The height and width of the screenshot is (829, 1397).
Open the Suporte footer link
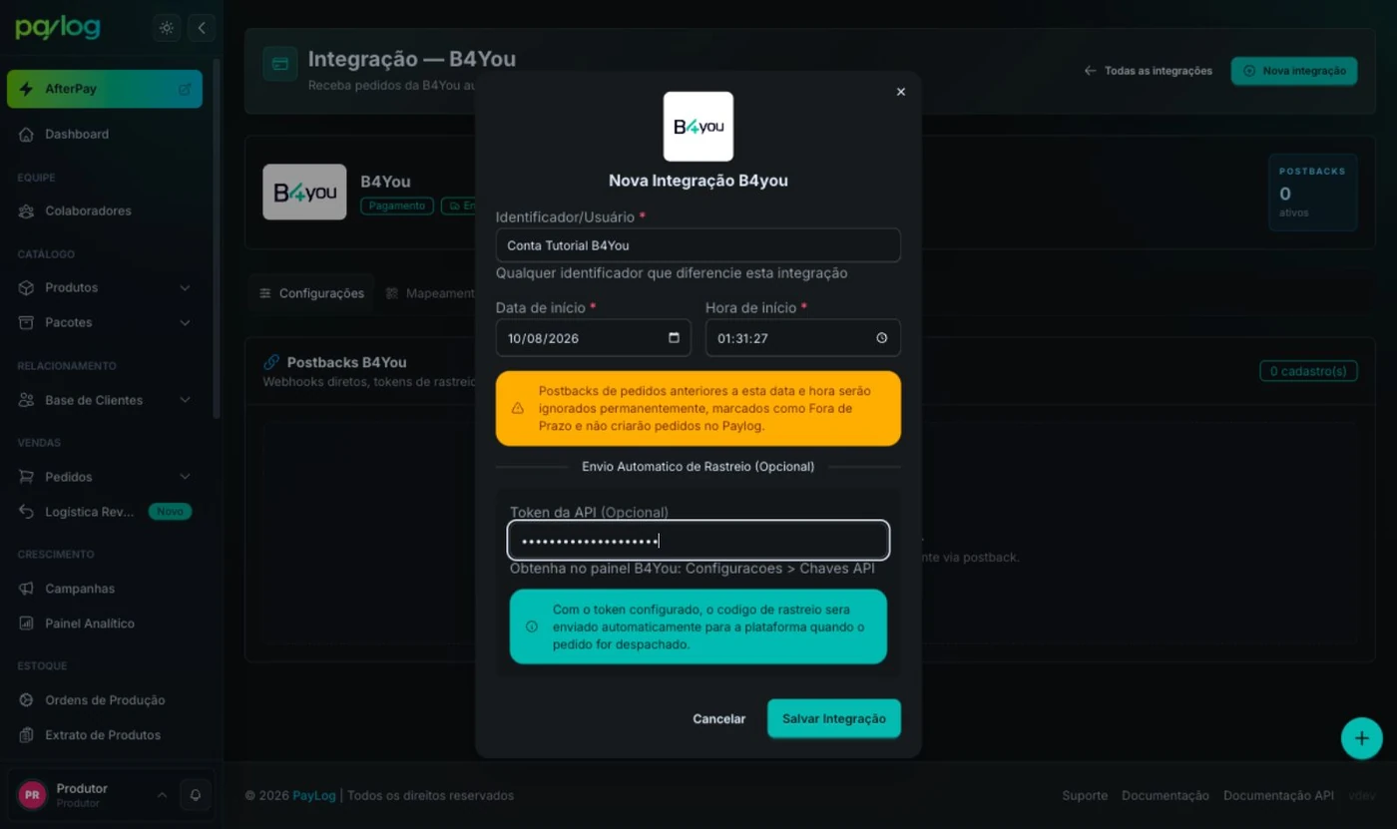[x=1085, y=795]
